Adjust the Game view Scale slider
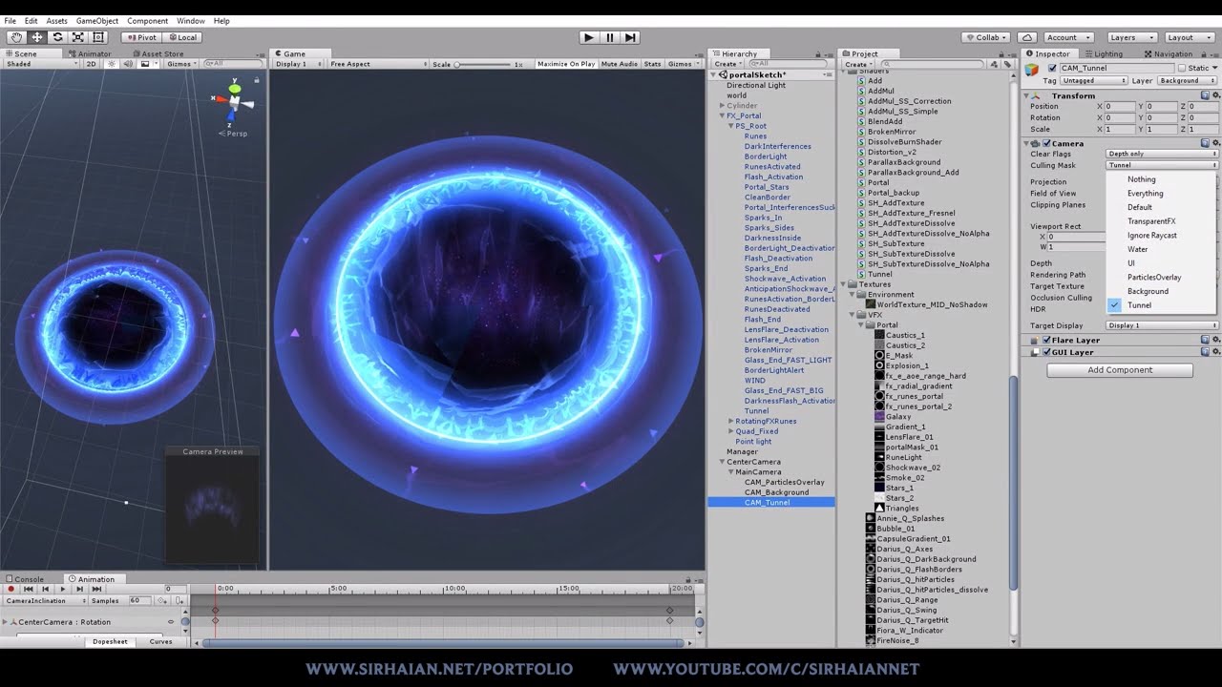This screenshot has width=1222, height=687. 484,64
